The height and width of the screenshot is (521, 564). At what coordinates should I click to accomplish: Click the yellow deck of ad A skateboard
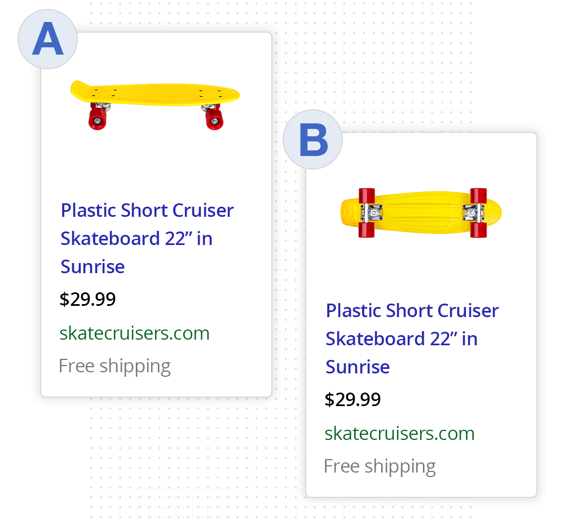pyautogui.click(x=155, y=93)
